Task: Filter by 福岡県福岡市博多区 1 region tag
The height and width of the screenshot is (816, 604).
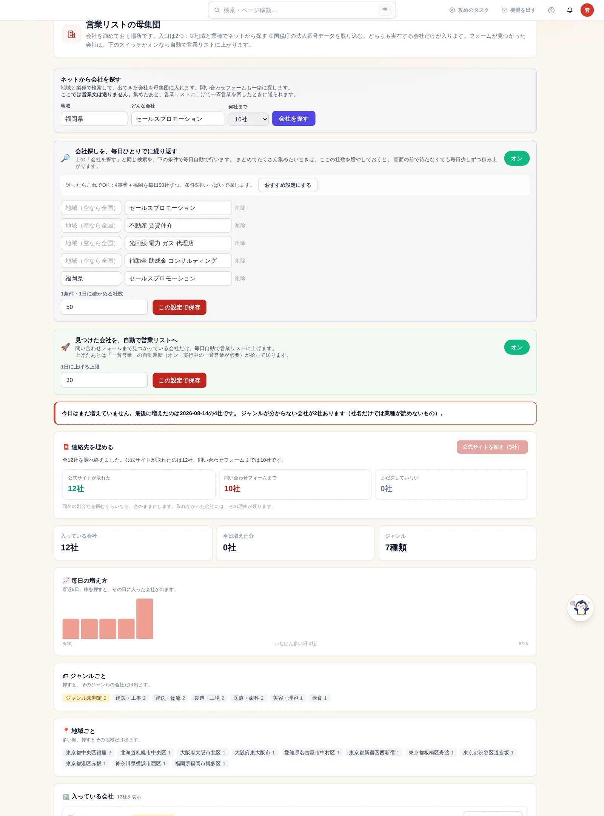Action: tap(200, 763)
